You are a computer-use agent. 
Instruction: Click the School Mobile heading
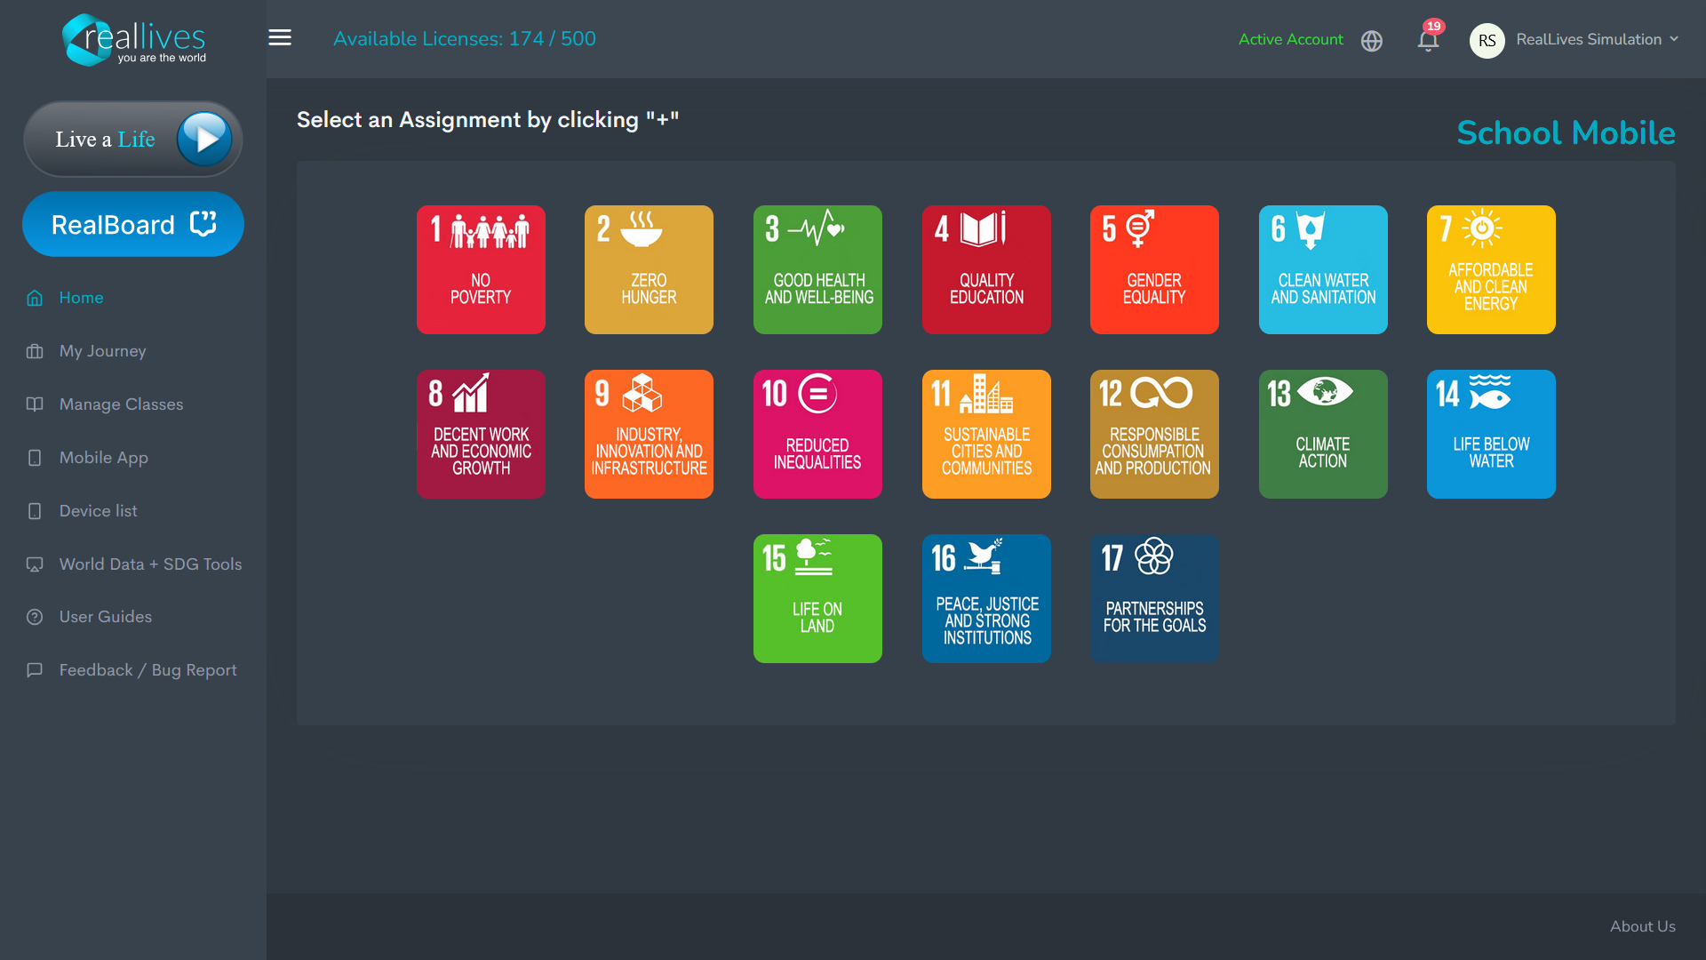1566,133
